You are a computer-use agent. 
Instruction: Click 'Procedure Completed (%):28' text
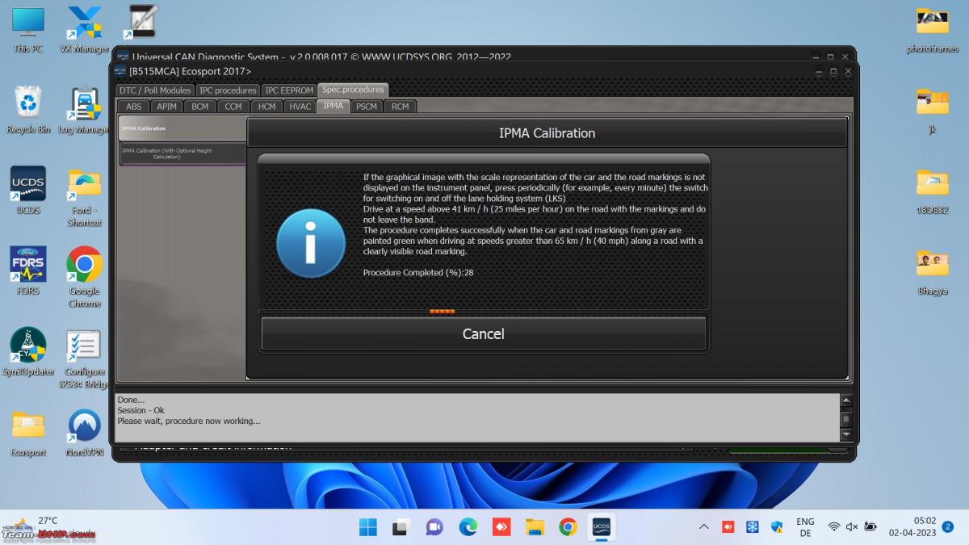tap(418, 273)
